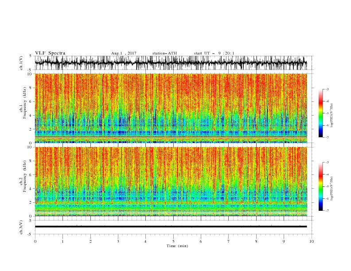Click the time axis tick label "5"
Viewport: 351px width, 271px height.
coord(173,241)
